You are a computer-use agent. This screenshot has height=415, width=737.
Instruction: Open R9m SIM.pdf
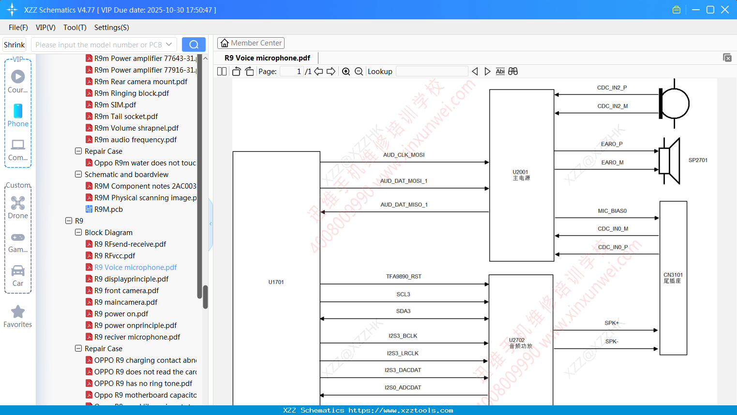115,104
